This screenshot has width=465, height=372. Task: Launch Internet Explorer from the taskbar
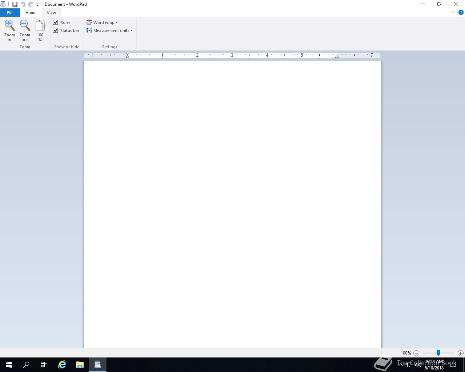(x=62, y=365)
